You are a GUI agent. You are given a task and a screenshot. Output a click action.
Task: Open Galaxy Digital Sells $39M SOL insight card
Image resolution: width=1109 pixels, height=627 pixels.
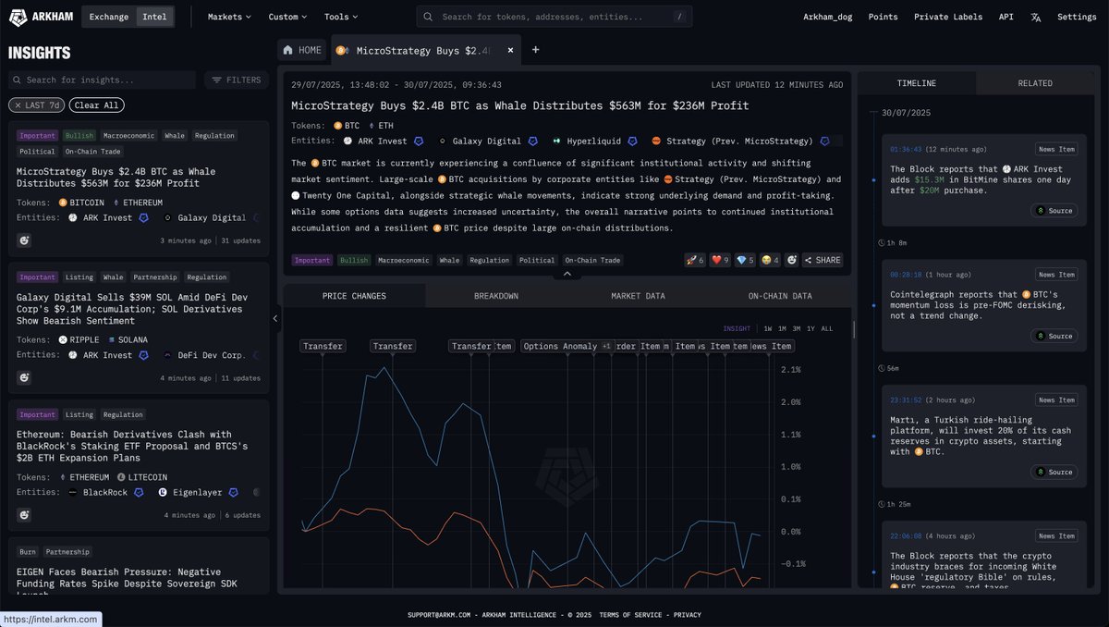(x=139, y=326)
